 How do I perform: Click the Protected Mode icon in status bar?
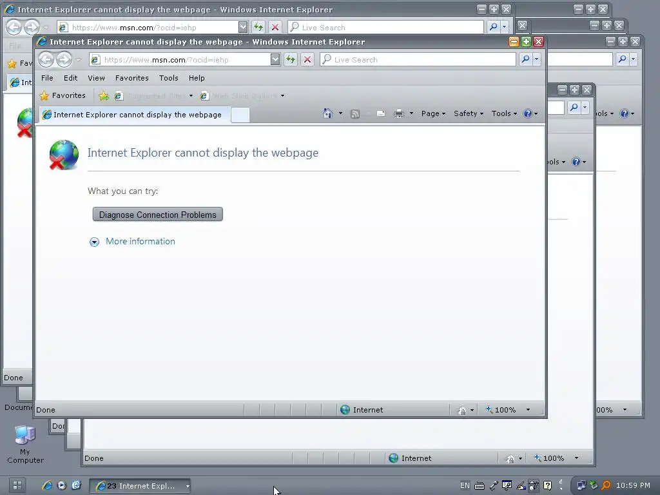click(x=462, y=410)
